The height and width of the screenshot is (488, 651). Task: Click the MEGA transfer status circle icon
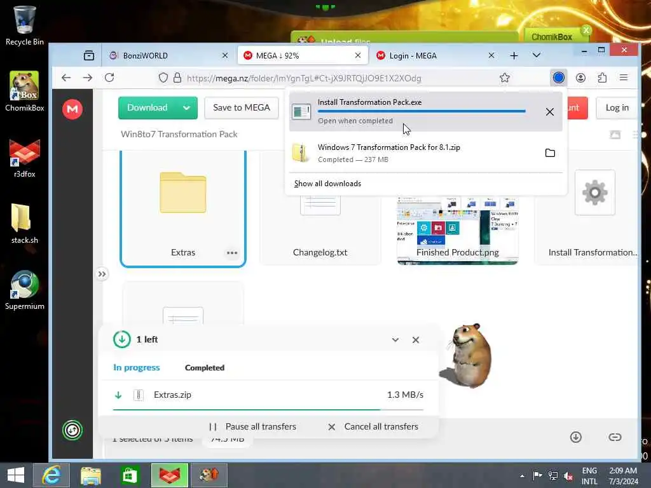(x=72, y=430)
